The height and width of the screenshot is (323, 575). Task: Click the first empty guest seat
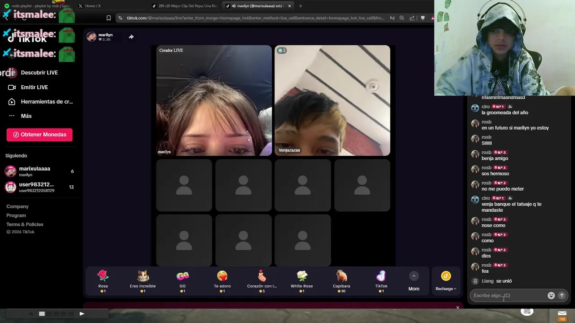click(184, 185)
